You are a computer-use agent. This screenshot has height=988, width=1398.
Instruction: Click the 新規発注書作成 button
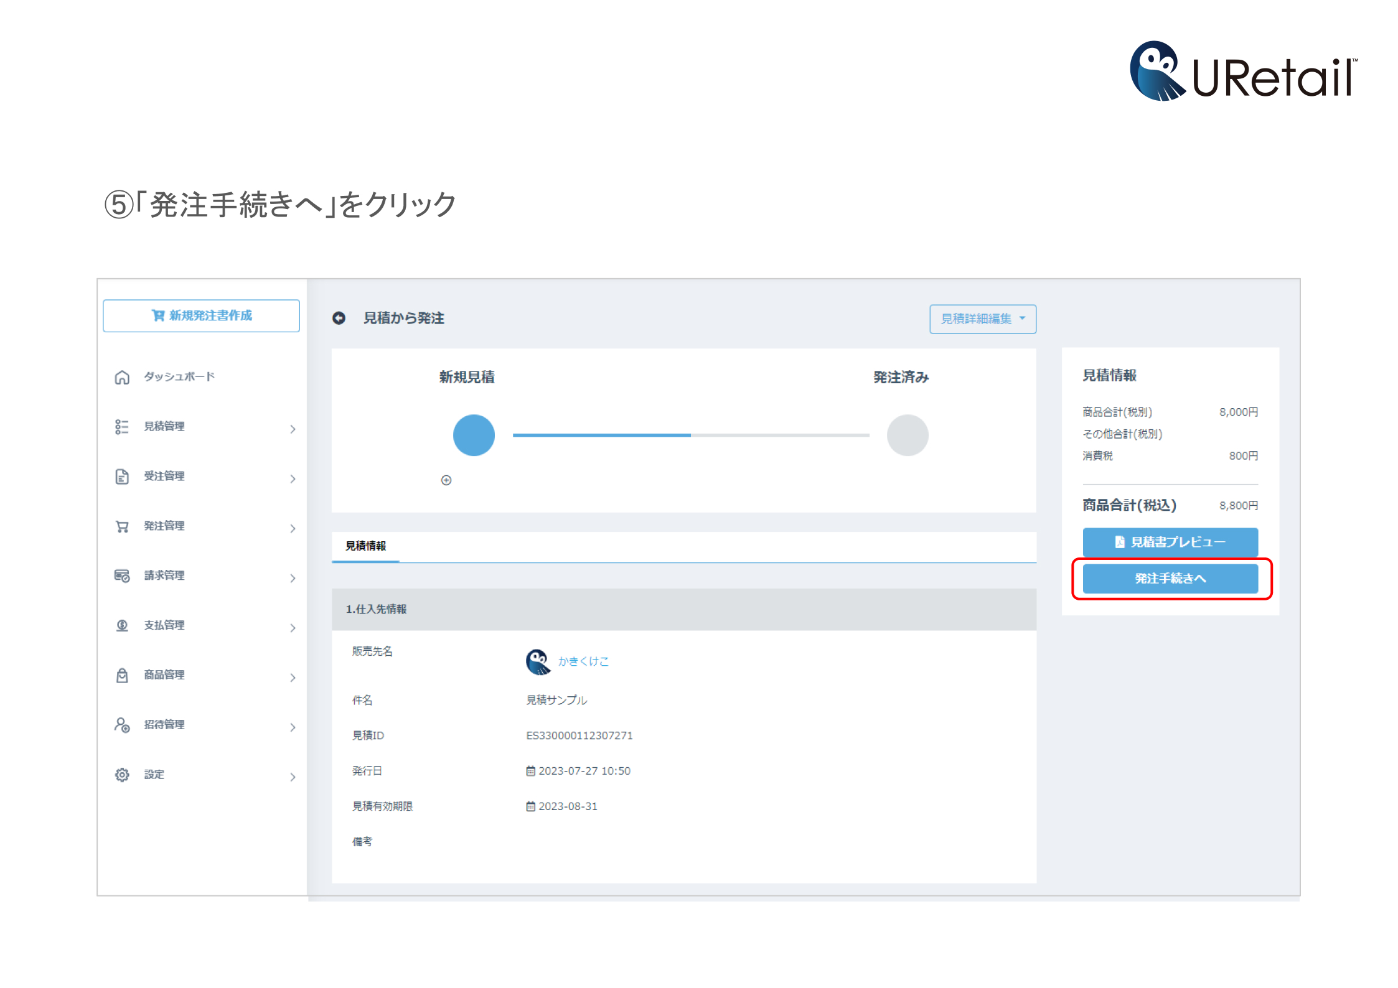click(x=201, y=316)
